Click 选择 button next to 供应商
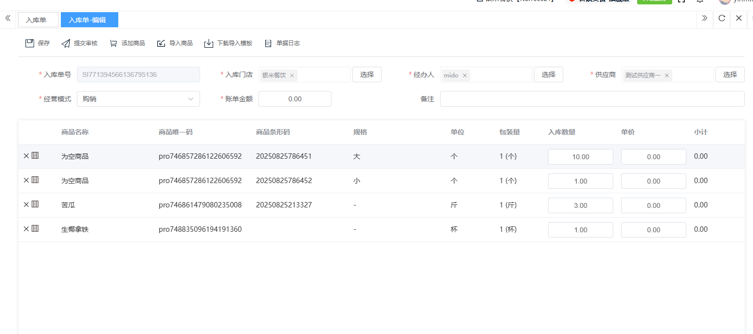This screenshot has height=334, width=753. point(730,74)
